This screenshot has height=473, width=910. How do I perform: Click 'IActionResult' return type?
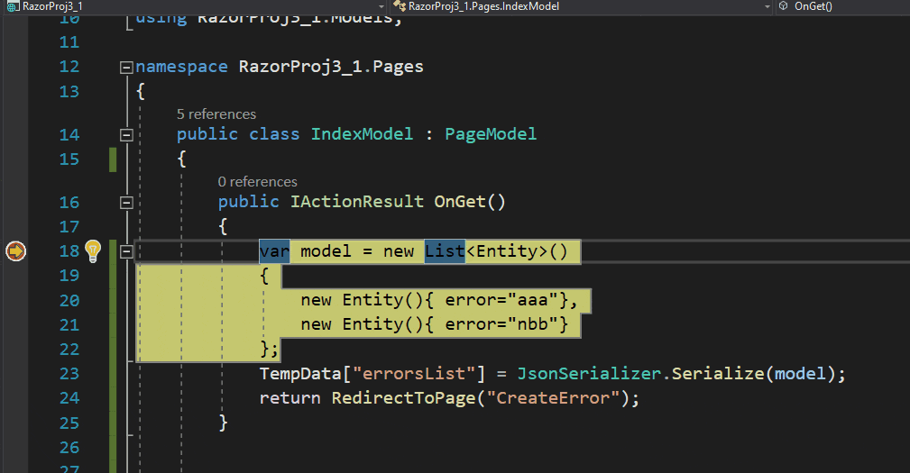(357, 202)
